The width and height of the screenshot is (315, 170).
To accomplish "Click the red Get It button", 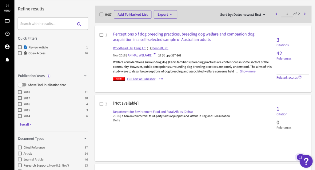I will click(x=119, y=79).
